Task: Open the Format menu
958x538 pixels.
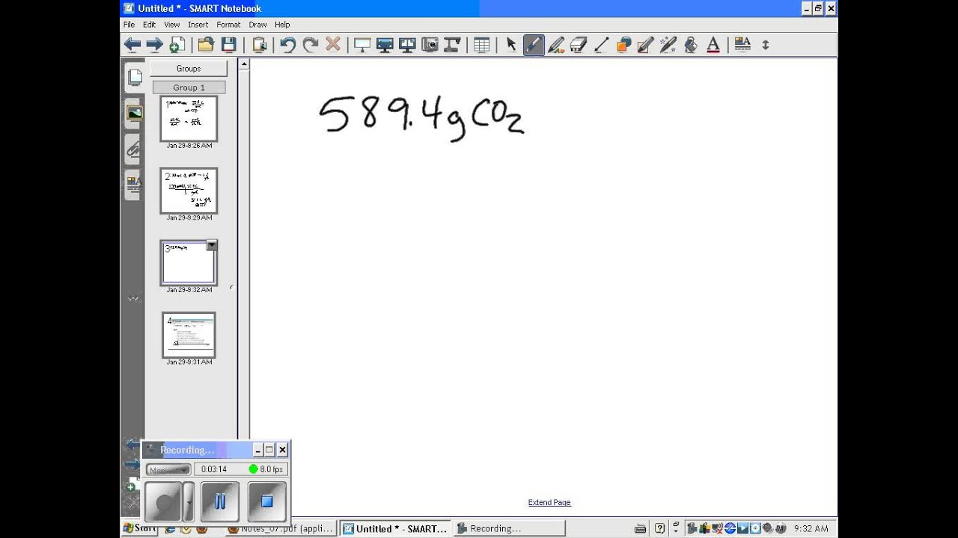Action: pyautogui.click(x=228, y=25)
